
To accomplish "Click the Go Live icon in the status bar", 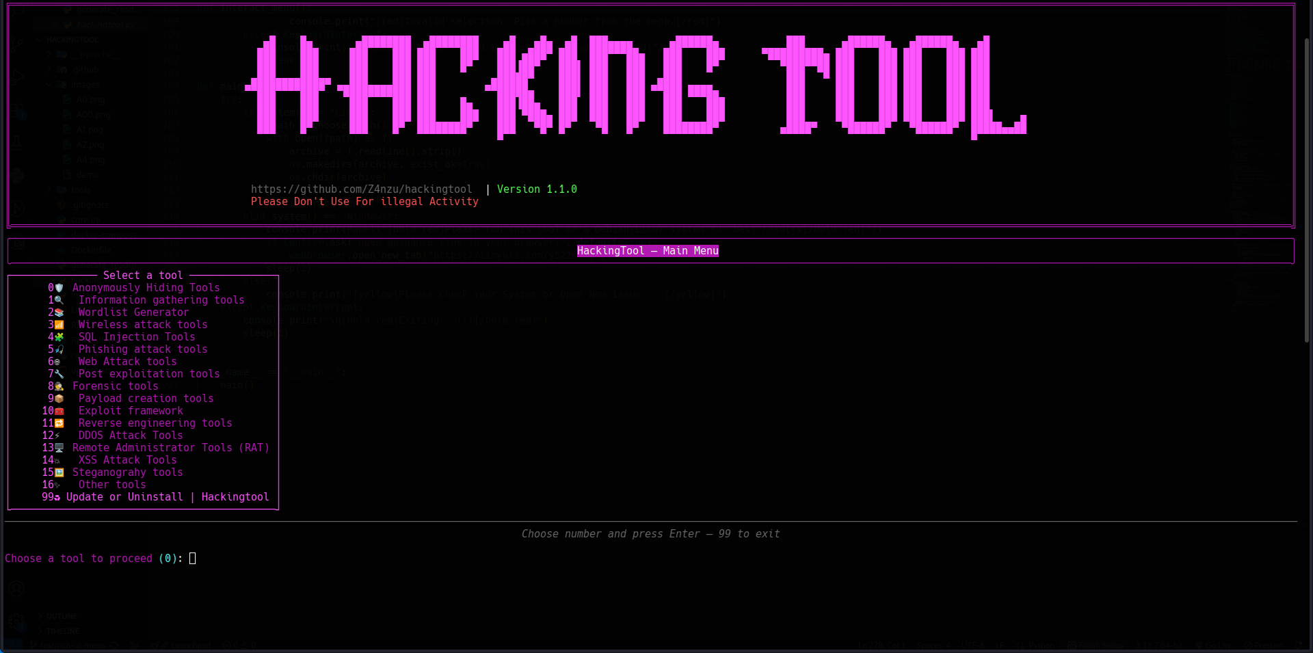I will (1214, 645).
